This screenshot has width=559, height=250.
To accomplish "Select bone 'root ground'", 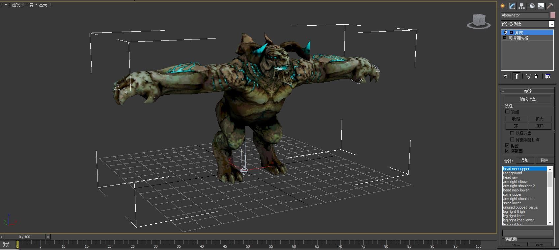I will pos(525,173).
